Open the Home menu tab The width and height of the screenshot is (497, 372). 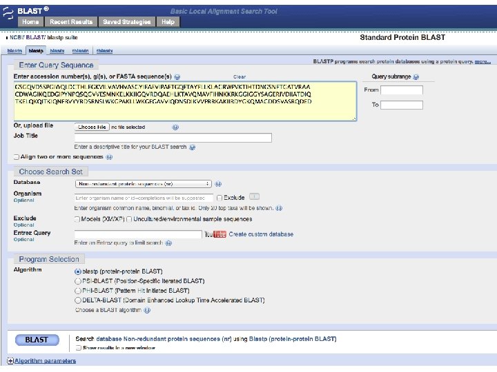(30, 22)
